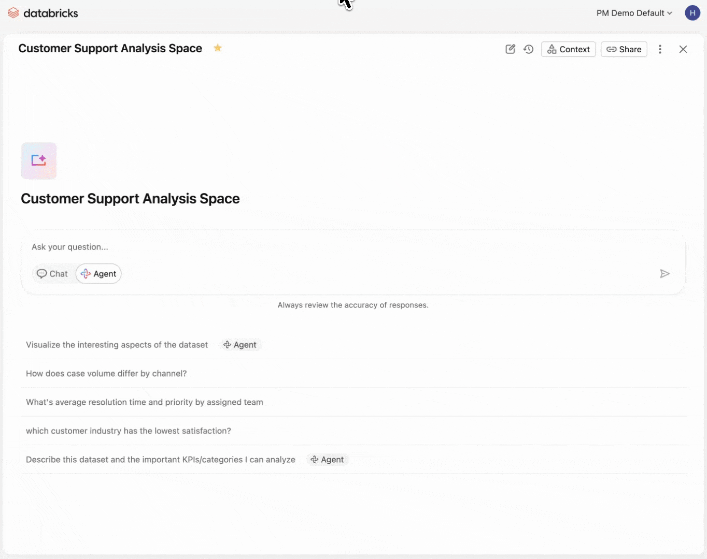707x559 pixels.
Task: Choose 'average resolution time and priority' question
Action: 145,402
